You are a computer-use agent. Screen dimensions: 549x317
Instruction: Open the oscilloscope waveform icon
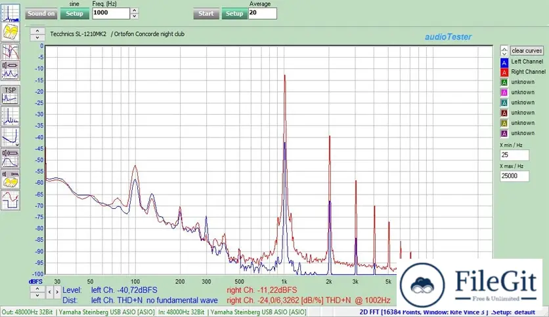click(x=10, y=200)
